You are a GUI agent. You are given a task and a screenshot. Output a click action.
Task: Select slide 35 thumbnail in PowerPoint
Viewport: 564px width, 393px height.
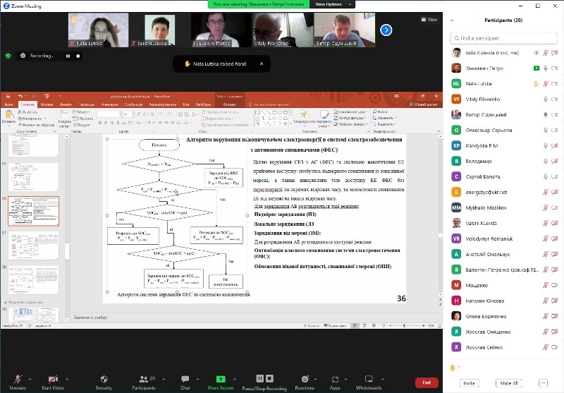pyautogui.click(x=33, y=176)
